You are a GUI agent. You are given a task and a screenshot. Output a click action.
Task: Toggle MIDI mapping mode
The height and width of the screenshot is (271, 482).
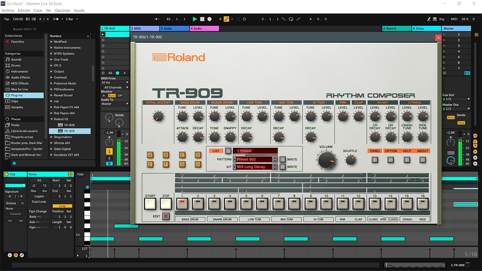coord(454,19)
